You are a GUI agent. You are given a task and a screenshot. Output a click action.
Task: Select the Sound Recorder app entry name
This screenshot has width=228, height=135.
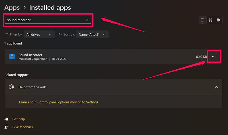click(30, 55)
